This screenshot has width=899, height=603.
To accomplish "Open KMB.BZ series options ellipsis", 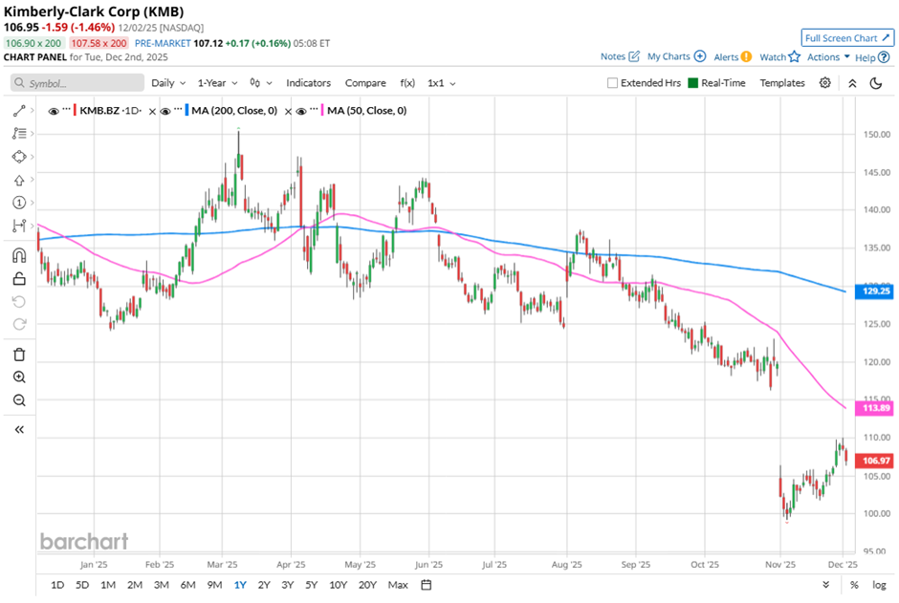I will point(67,109).
